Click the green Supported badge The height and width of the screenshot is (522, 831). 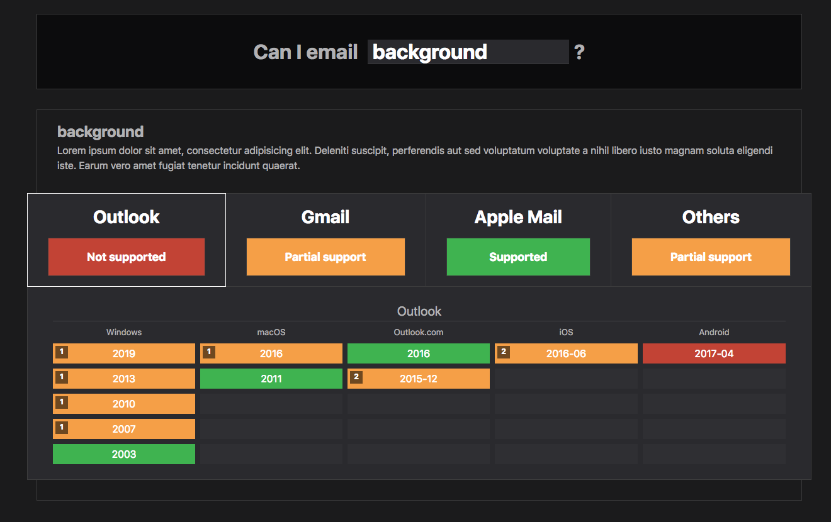coord(518,257)
